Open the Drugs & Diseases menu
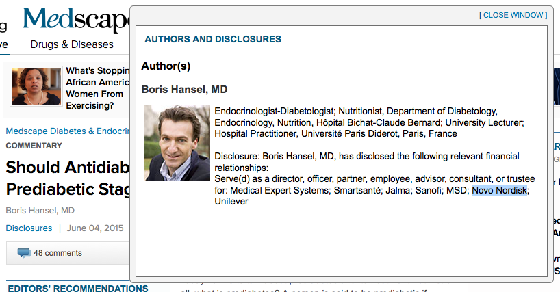 (72, 44)
